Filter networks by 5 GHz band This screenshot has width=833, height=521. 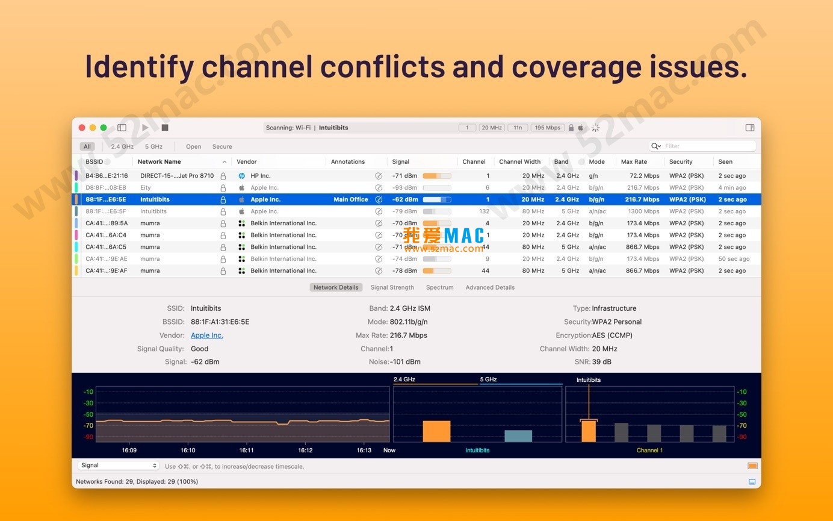click(153, 146)
